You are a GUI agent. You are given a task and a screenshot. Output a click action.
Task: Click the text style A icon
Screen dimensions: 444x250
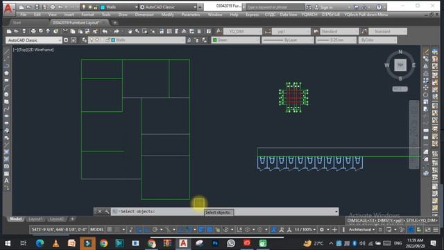(219, 31)
